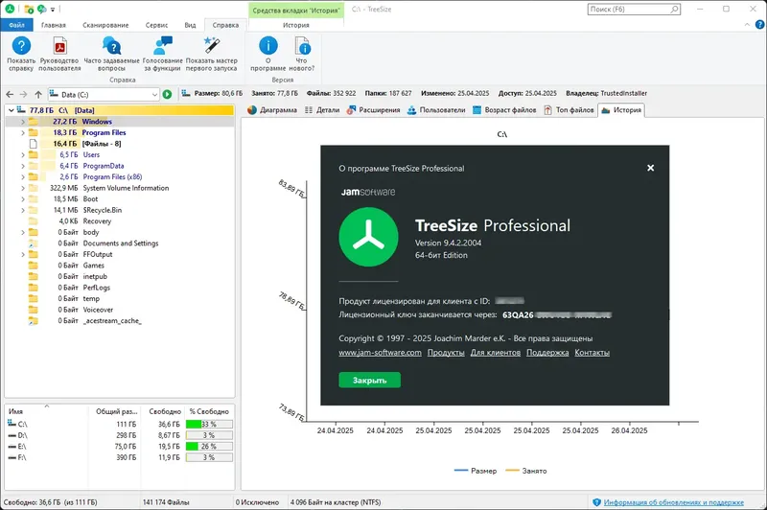Select the $Recycle.Bin tree row
Screen dimensions: 767x510
click(119, 210)
